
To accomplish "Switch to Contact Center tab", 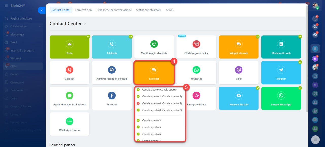I will [61, 10].
